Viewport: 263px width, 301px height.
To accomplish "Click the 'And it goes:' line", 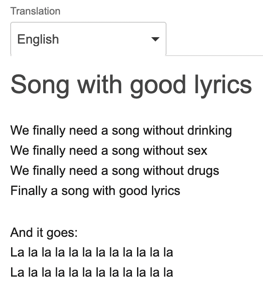I will point(44,232).
